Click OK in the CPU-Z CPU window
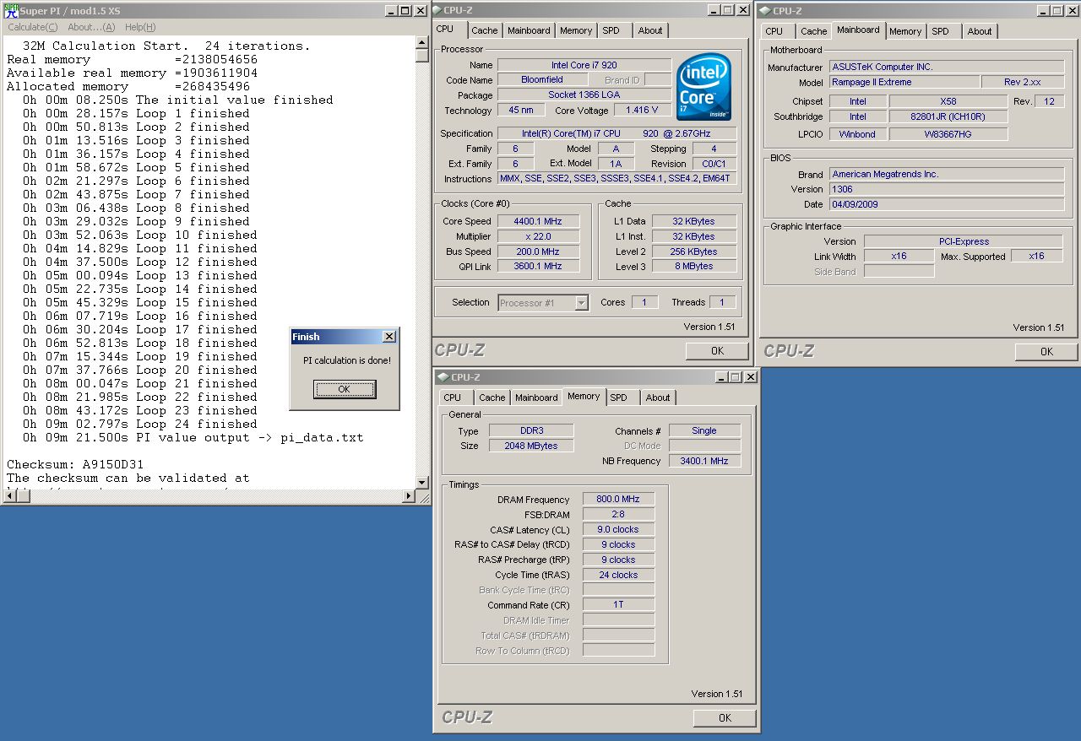This screenshot has width=1081, height=741. [x=717, y=351]
